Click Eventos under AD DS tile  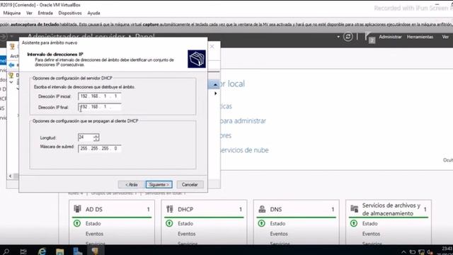(x=94, y=234)
